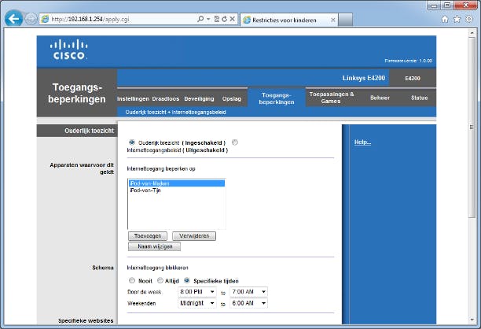Select iPod-van-Marjan in device list
This screenshot has width=481, height=329.
[177, 183]
